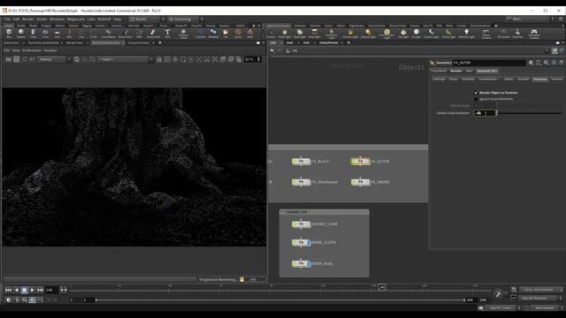Click the parameter info icon
This screenshot has width=566, height=318.
[x=554, y=63]
